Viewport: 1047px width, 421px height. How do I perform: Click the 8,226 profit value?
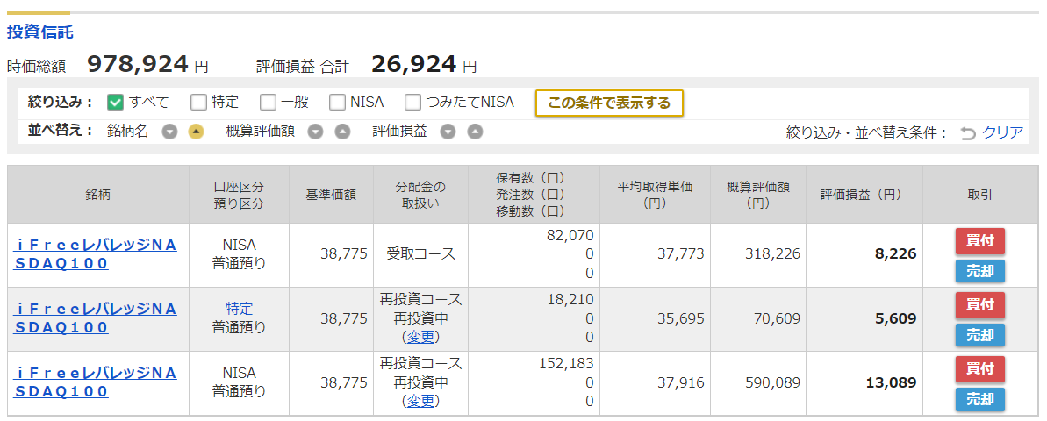pyautogui.click(x=896, y=254)
